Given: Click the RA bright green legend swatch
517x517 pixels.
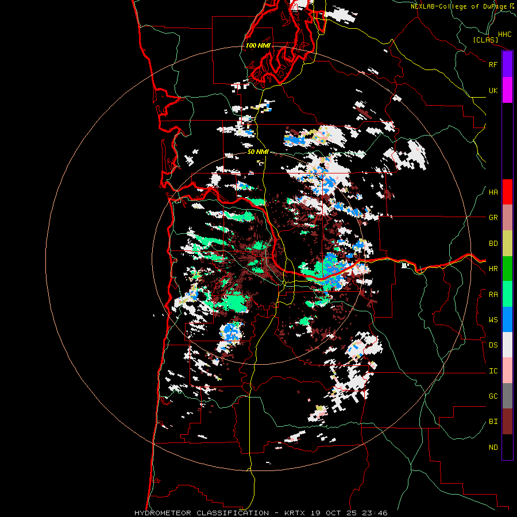Looking at the screenshot, I should [507, 294].
